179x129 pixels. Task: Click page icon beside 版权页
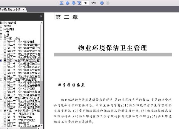(x=1, y=26)
